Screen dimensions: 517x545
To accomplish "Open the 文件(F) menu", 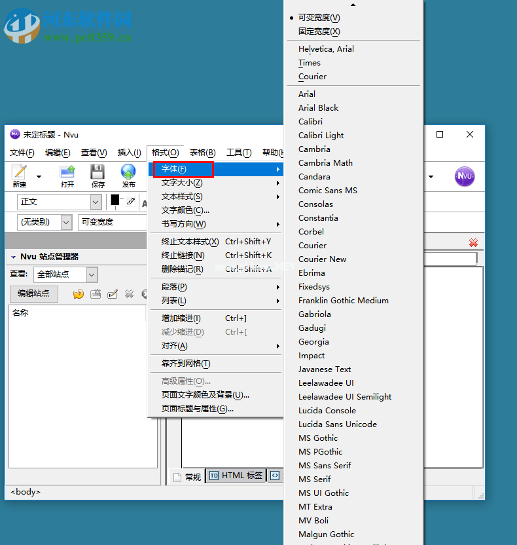I will pos(22,153).
